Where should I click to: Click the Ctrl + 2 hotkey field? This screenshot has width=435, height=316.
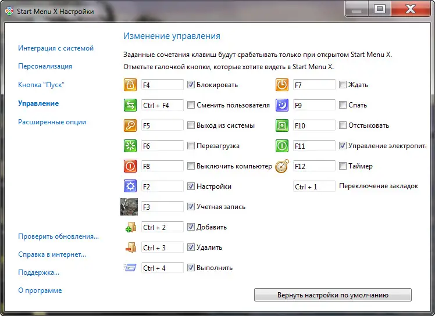click(x=162, y=227)
